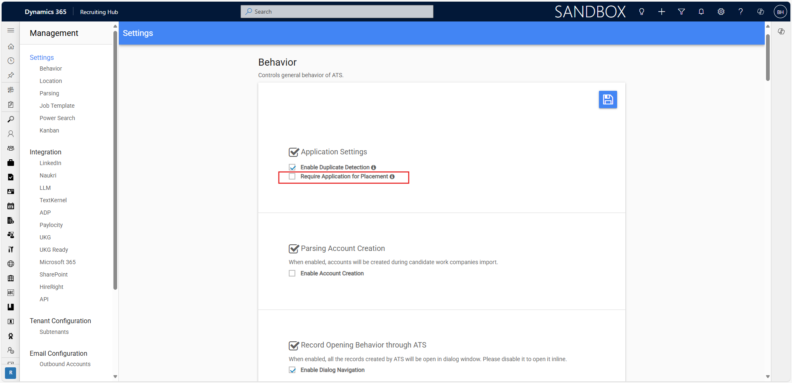Open Microsoft 365 integration settings
The width and height of the screenshot is (792, 383).
[58, 262]
